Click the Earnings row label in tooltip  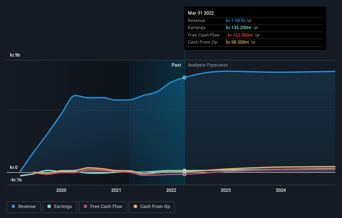point(197,27)
